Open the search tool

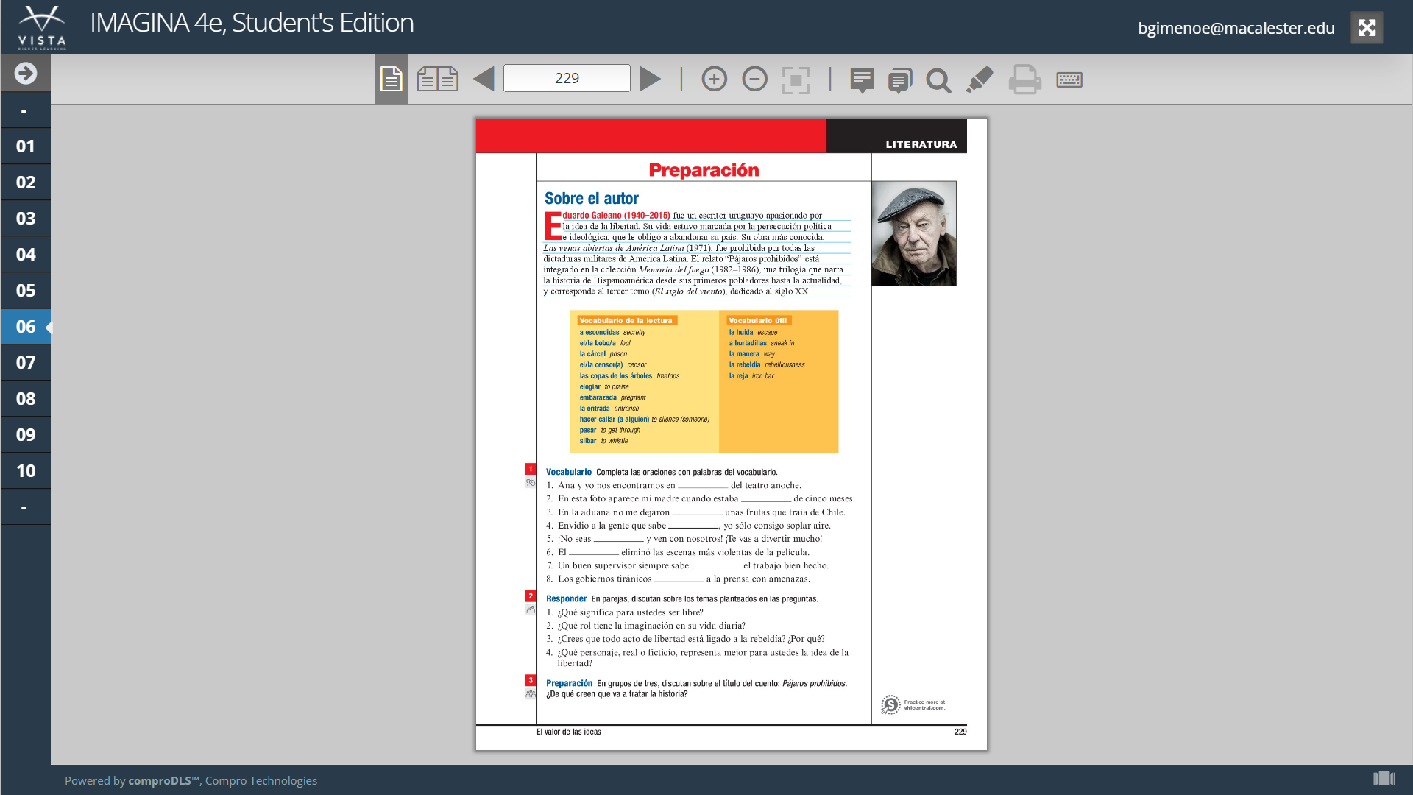click(x=938, y=79)
